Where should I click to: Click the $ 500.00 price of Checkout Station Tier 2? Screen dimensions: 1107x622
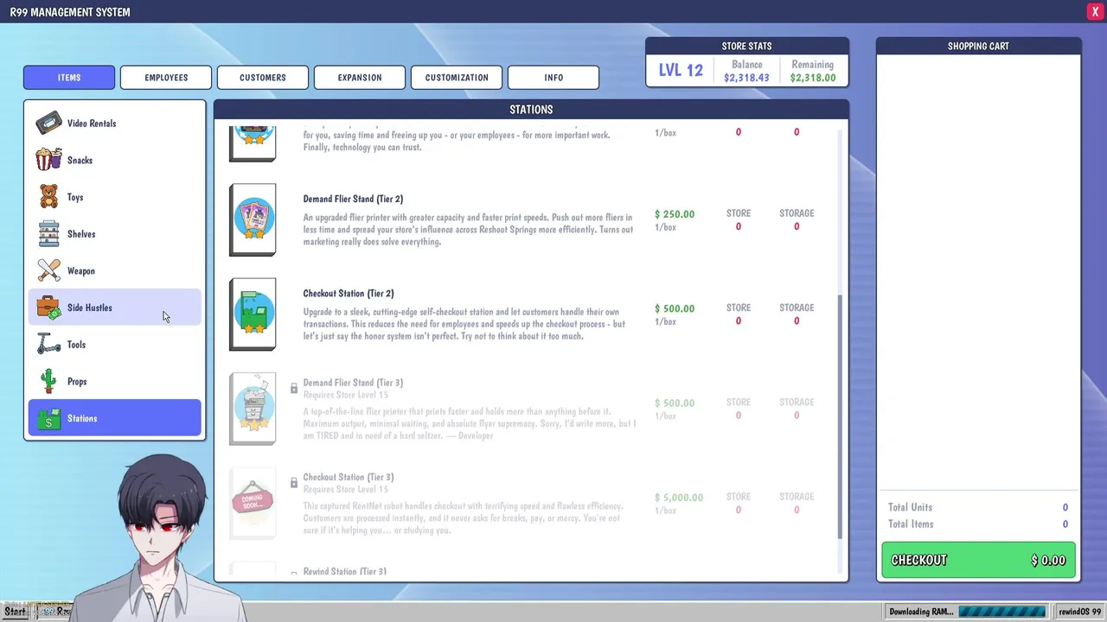pyautogui.click(x=675, y=308)
